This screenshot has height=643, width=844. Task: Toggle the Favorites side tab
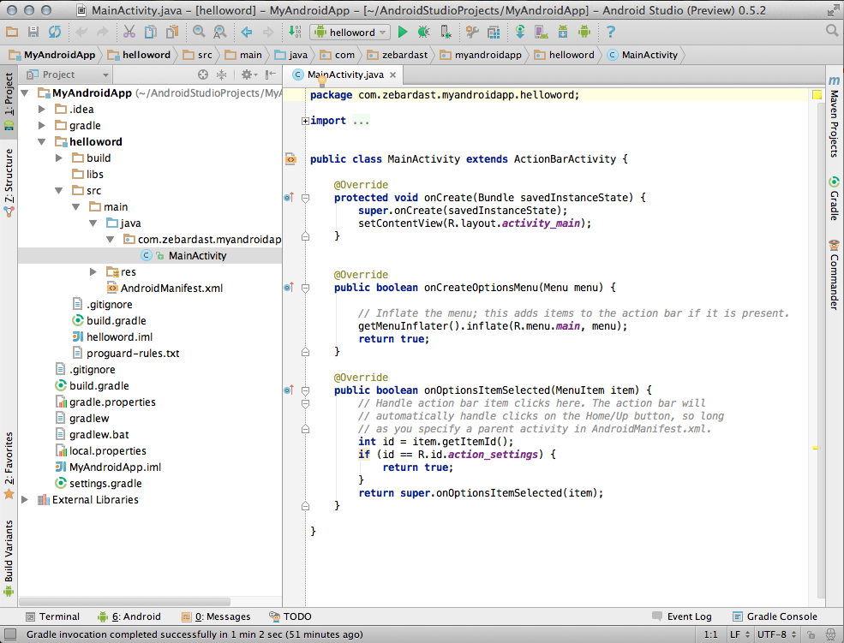[9, 466]
